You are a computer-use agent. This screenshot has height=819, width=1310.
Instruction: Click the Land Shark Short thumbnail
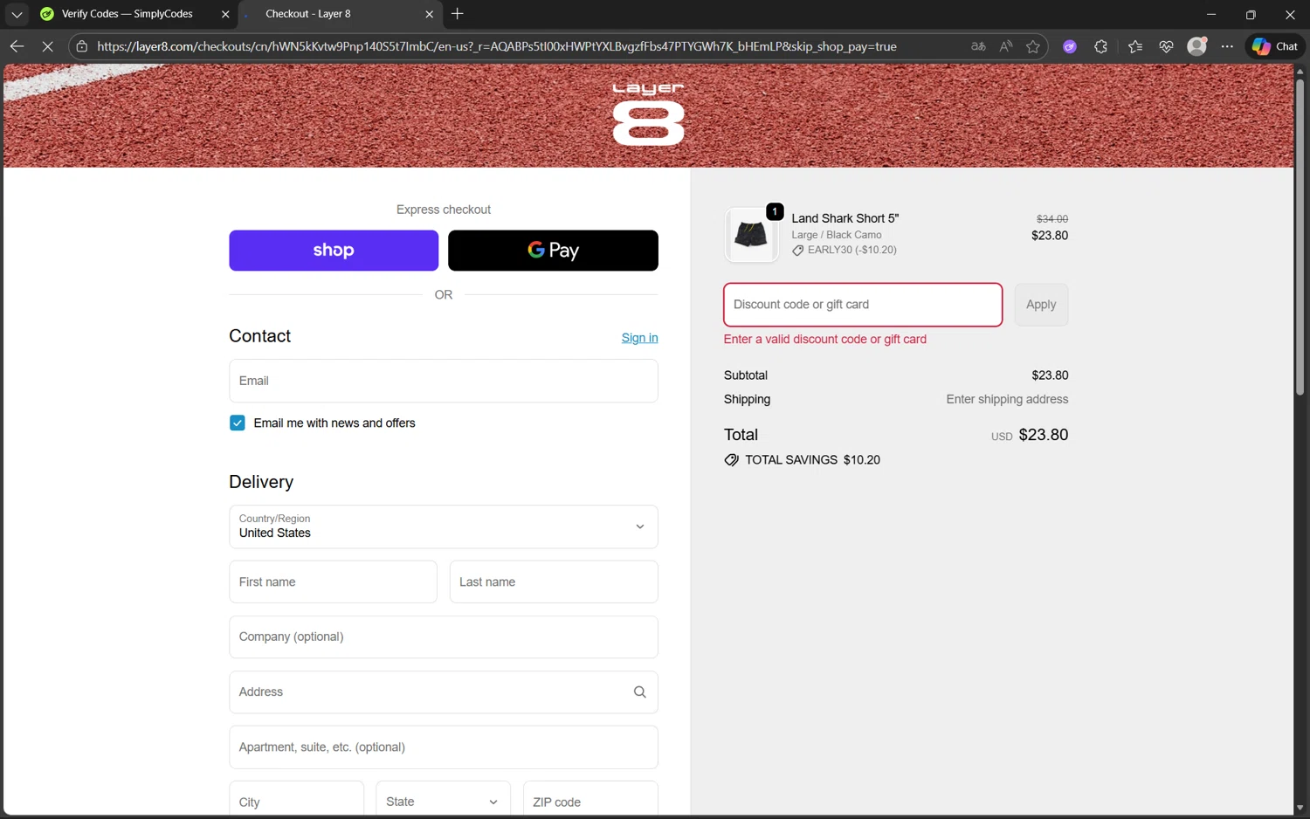751,235
